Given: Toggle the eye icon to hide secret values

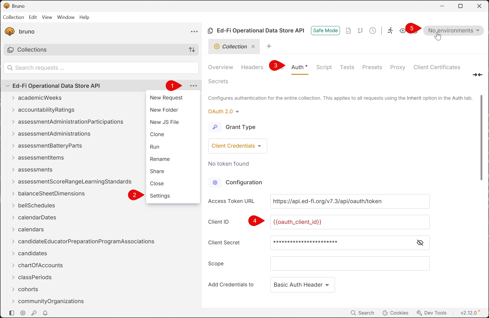Looking at the screenshot, I should (x=403, y=31).
